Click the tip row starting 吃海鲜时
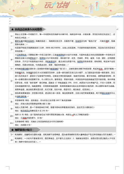Image resolution: width=124 pixels, height=174 pixels. coord(65,134)
